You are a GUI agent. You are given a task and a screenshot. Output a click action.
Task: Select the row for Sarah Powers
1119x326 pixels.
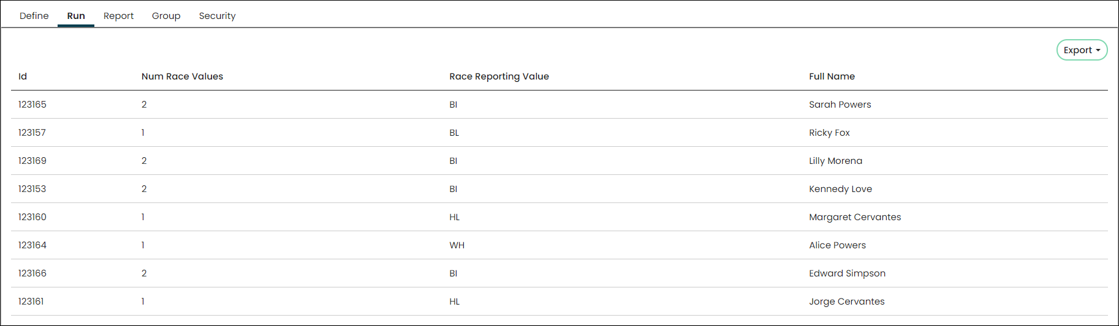click(559, 105)
